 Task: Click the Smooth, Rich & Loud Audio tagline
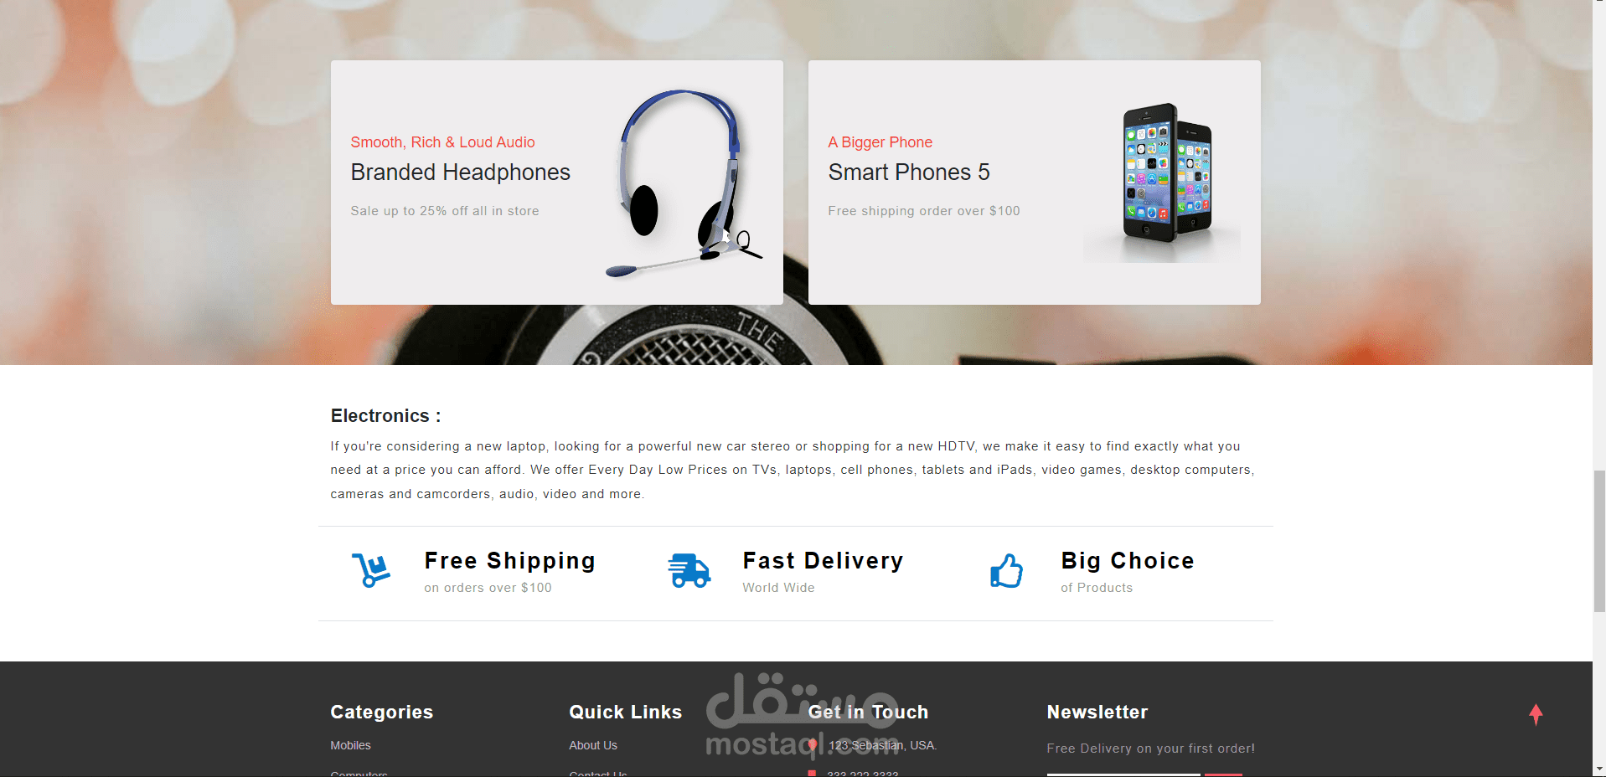point(442,142)
